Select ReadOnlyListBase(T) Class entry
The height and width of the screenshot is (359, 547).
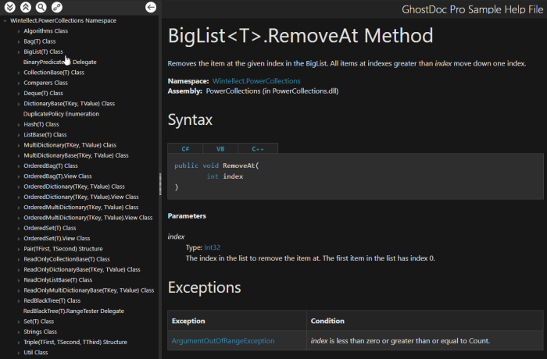point(58,280)
